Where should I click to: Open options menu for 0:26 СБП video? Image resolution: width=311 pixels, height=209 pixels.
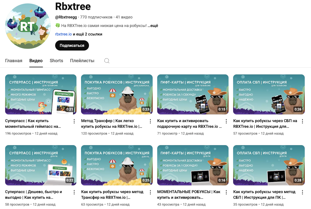coord(302,121)
